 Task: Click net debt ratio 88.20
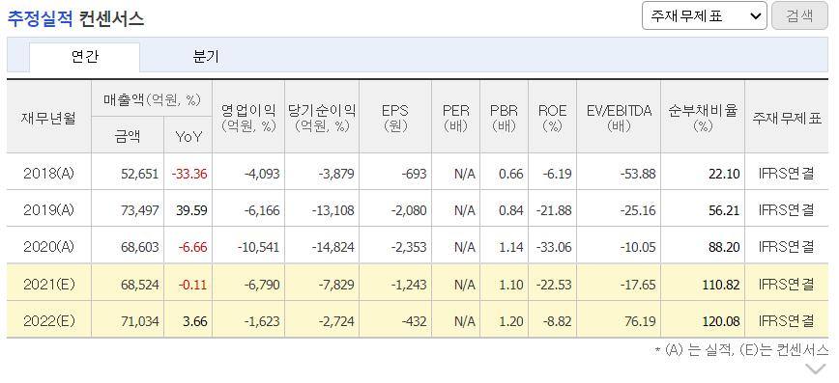(725, 247)
